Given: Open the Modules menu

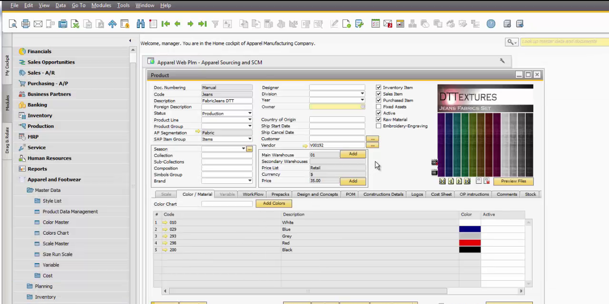Looking at the screenshot, I should click(x=101, y=5).
